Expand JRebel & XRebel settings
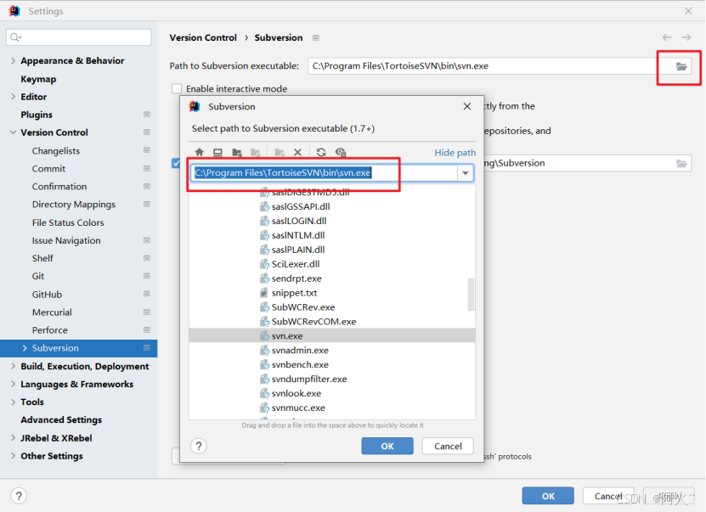This screenshot has height=512, width=706. pos(13,438)
